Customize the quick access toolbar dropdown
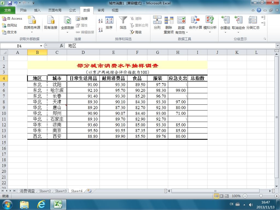280x210 pixels. tap(33, 3)
